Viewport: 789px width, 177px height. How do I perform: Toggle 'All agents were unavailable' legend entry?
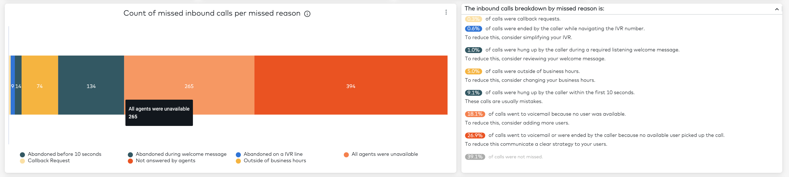381,154
